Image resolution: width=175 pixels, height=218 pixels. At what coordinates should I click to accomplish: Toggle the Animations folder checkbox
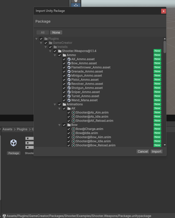(x=59, y=104)
